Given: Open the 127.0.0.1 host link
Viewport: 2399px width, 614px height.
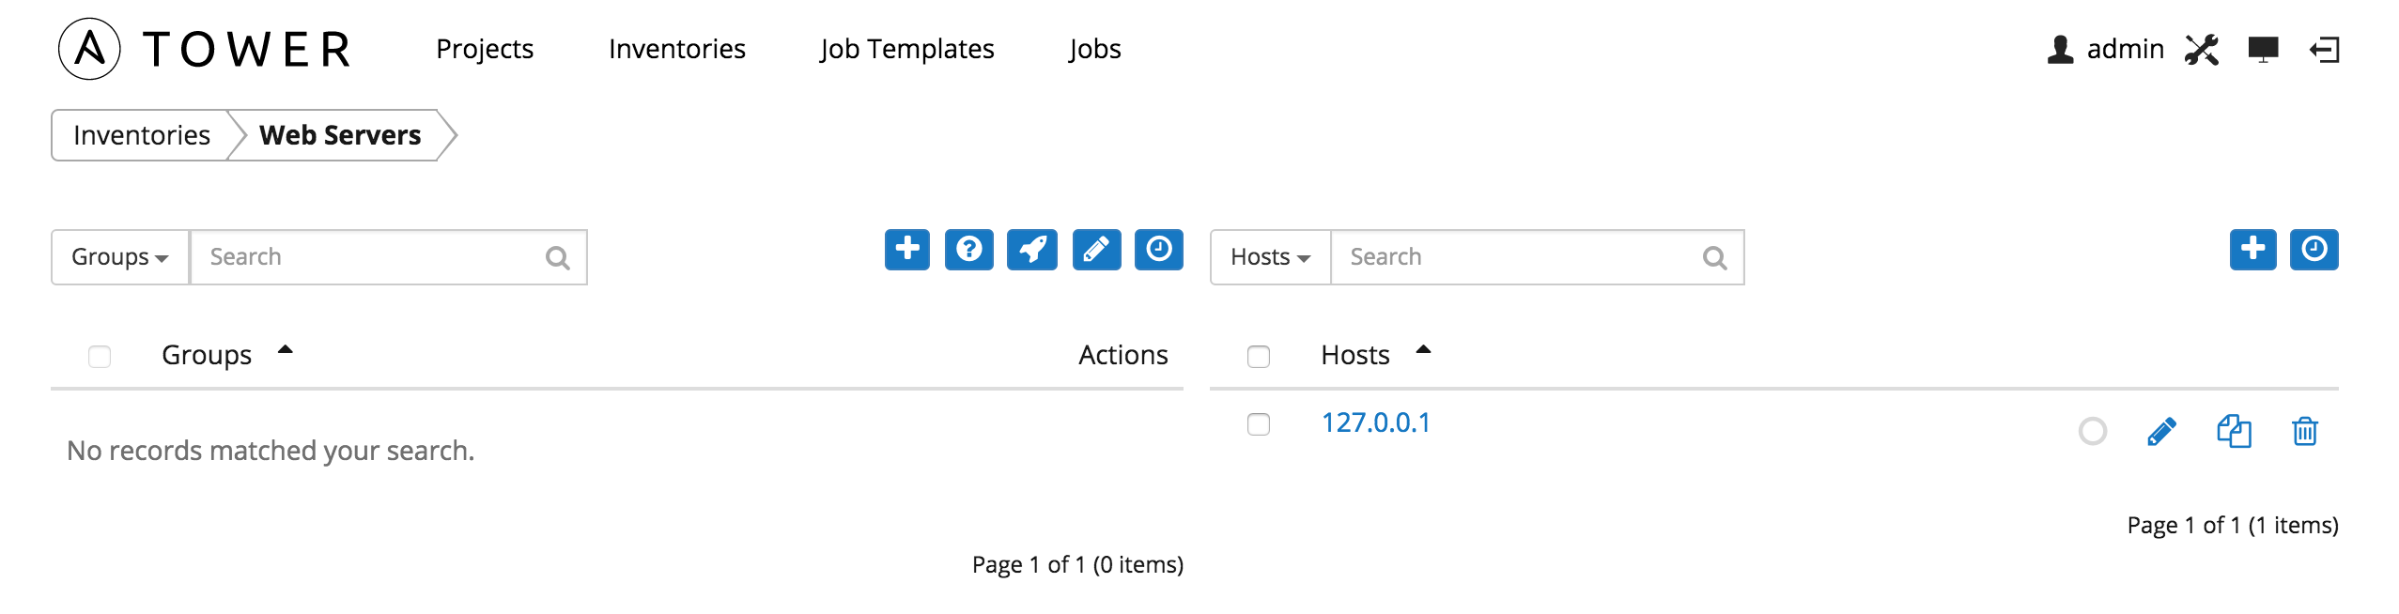Looking at the screenshot, I should 1375,422.
